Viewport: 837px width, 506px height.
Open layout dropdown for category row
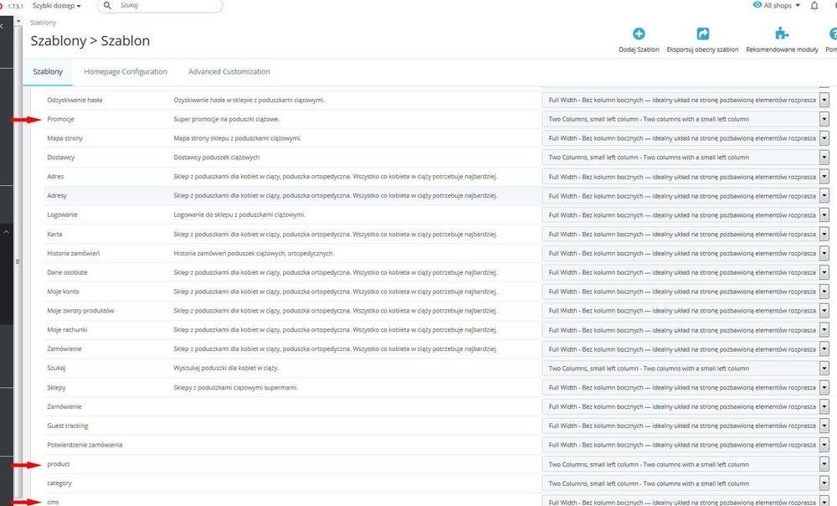(x=686, y=483)
